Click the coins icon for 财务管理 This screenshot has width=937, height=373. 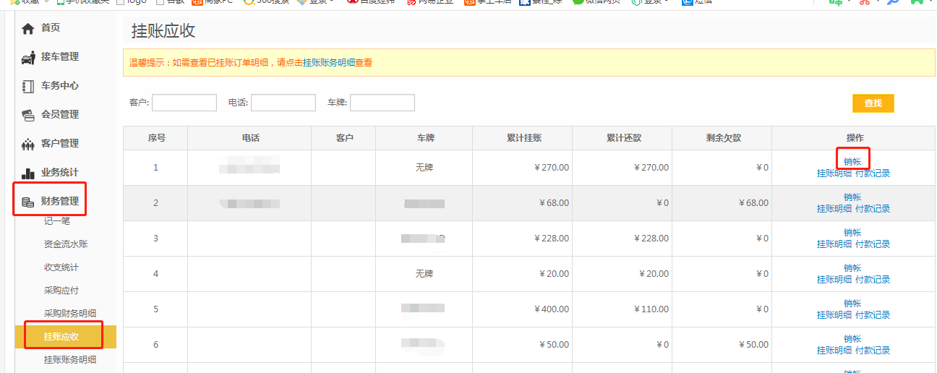tap(28, 202)
